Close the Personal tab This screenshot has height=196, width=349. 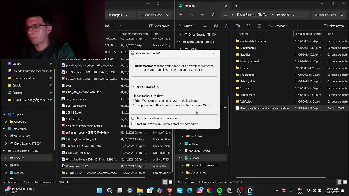pyautogui.click(x=226, y=6)
